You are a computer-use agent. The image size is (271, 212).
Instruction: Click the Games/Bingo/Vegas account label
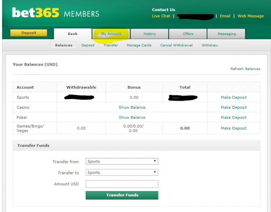pyautogui.click(x=30, y=128)
